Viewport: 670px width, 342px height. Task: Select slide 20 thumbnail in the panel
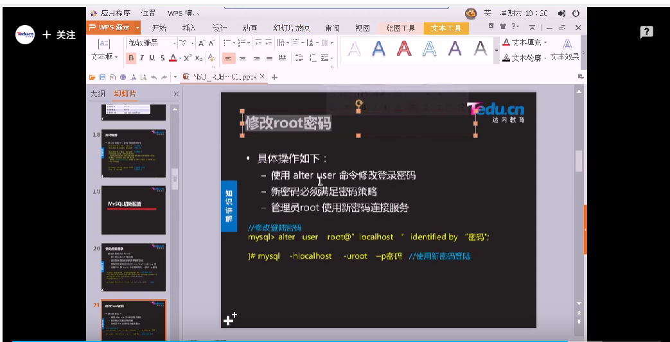pos(133,268)
